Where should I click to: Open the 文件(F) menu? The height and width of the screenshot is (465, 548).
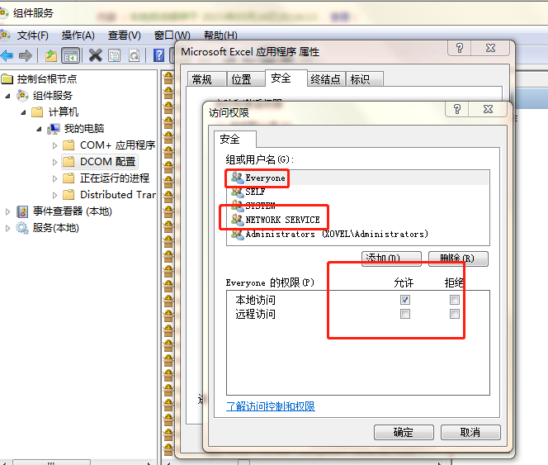point(32,36)
